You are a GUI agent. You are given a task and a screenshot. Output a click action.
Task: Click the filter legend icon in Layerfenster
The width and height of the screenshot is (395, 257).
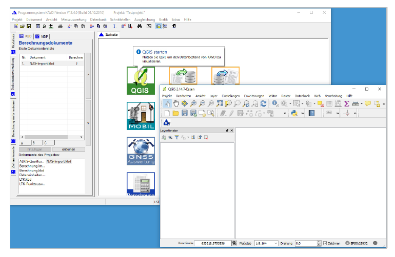177,138
